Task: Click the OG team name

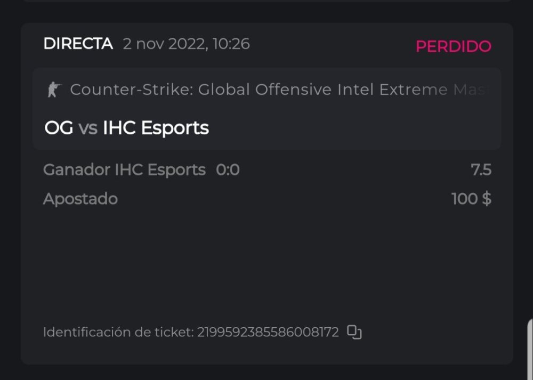Action: pos(59,128)
